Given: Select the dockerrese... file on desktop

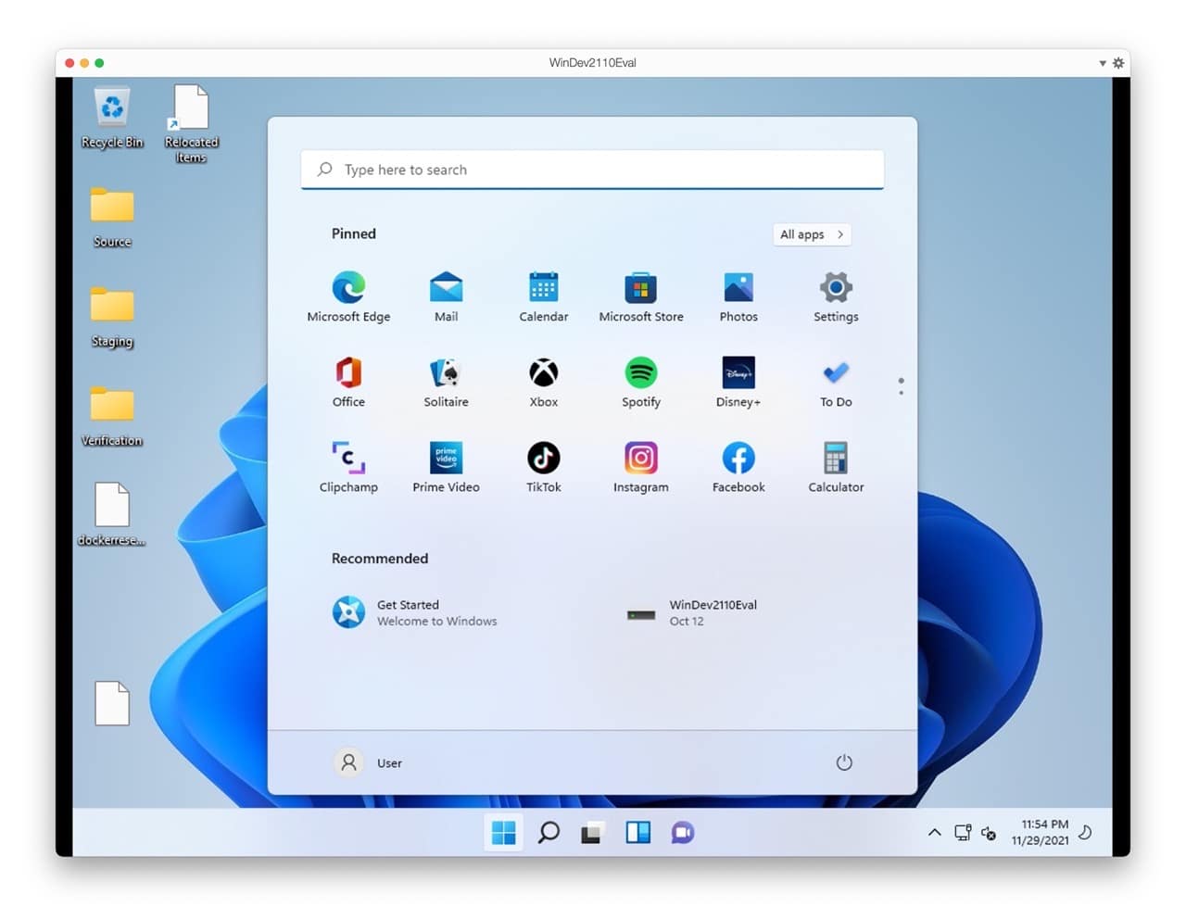Looking at the screenshot, I should pos(112,515).
